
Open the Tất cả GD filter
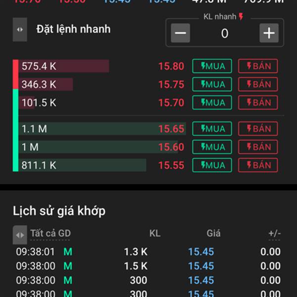[x=50, y=233]
